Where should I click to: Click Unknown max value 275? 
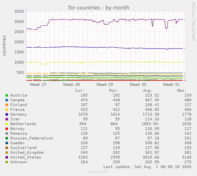click(188, 162)
